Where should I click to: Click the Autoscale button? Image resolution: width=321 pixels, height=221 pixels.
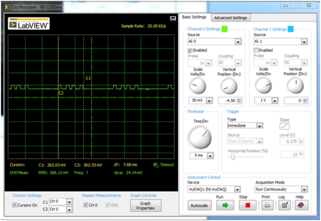(199, 205)
